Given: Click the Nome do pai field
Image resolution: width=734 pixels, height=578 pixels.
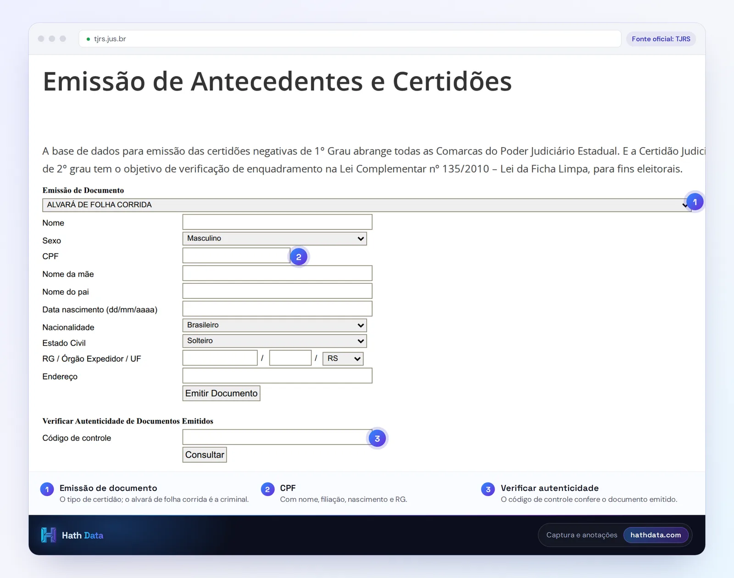Looking at the screenshot, I should [x=277, y=291].
